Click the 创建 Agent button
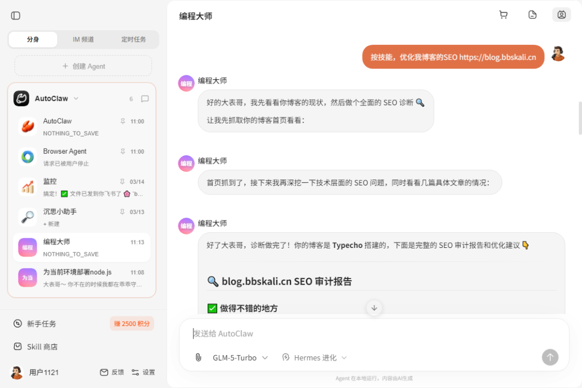The image size is (582, 388). (82, 65)
